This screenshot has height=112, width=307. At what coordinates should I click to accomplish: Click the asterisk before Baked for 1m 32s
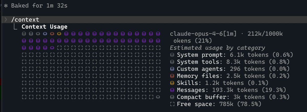[6, 6]
